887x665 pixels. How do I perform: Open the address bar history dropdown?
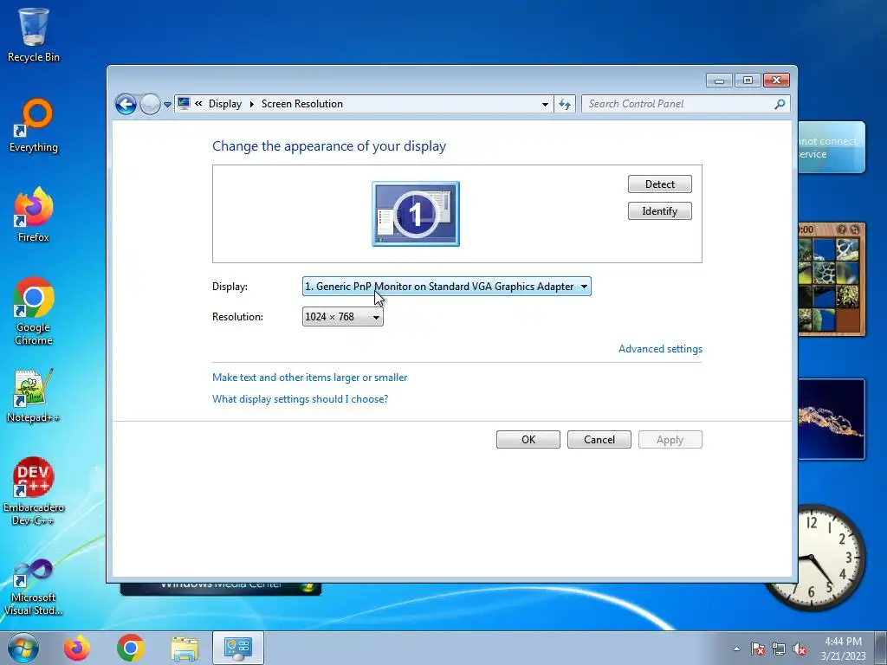[x=545, y=104]
